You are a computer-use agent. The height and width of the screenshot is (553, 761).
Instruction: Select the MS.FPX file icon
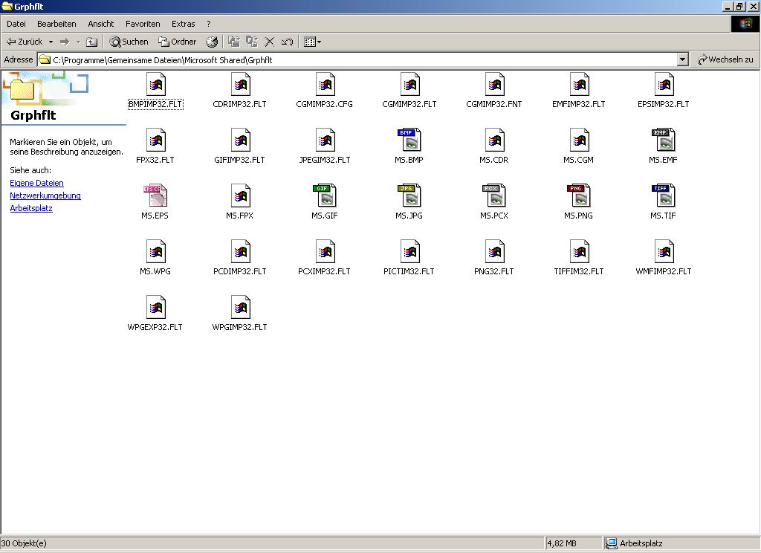click(x=240, y=196)
